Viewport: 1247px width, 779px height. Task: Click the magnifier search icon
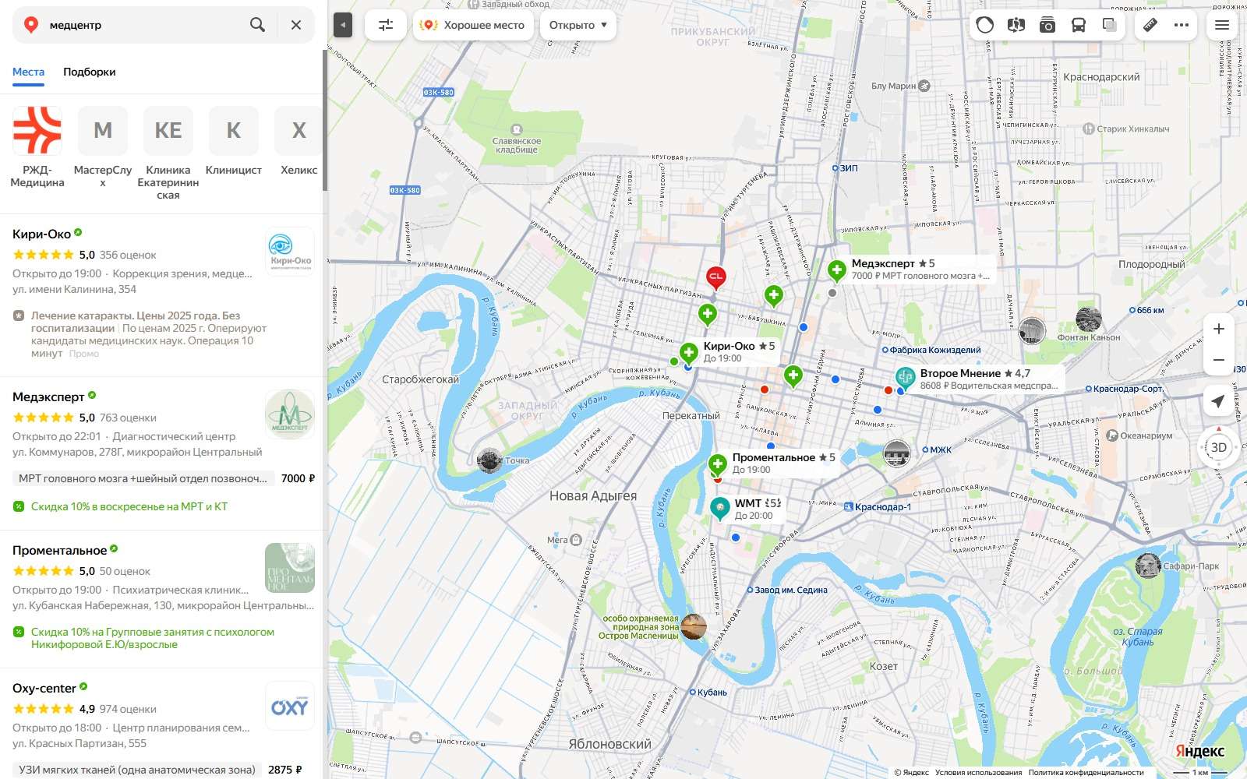click(x=257, y=25)
